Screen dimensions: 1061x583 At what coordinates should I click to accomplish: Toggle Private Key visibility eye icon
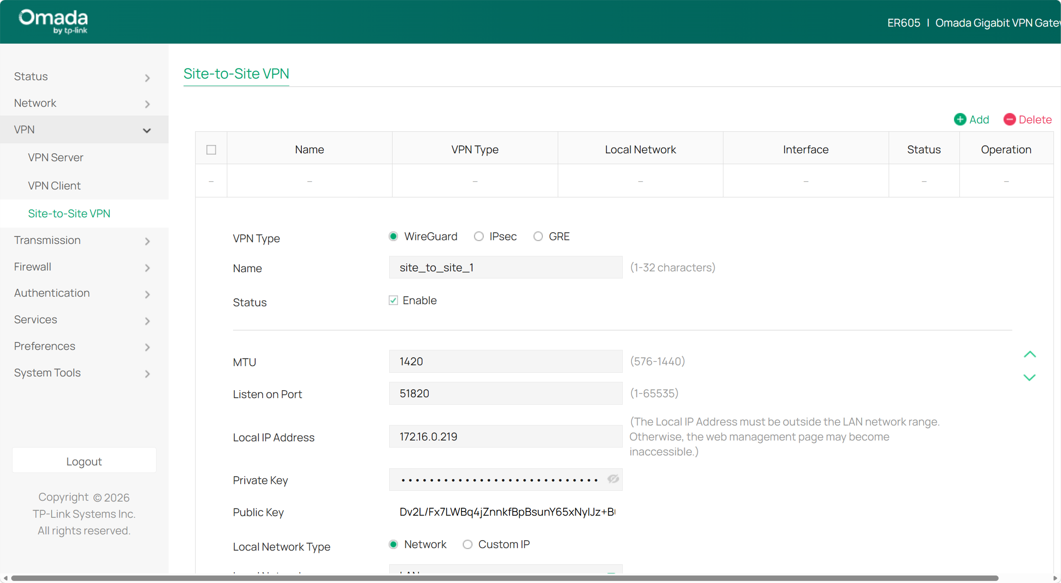[613, 479]
